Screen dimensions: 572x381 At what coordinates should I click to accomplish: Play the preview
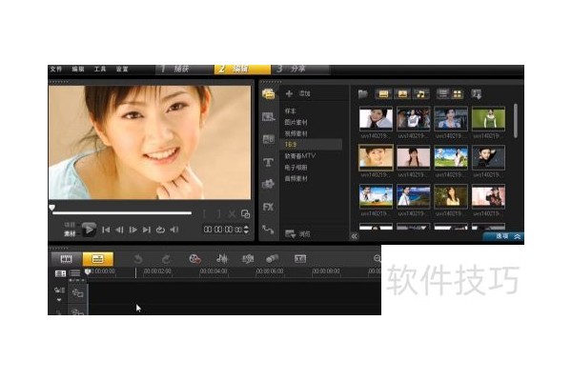coord(89,230)
